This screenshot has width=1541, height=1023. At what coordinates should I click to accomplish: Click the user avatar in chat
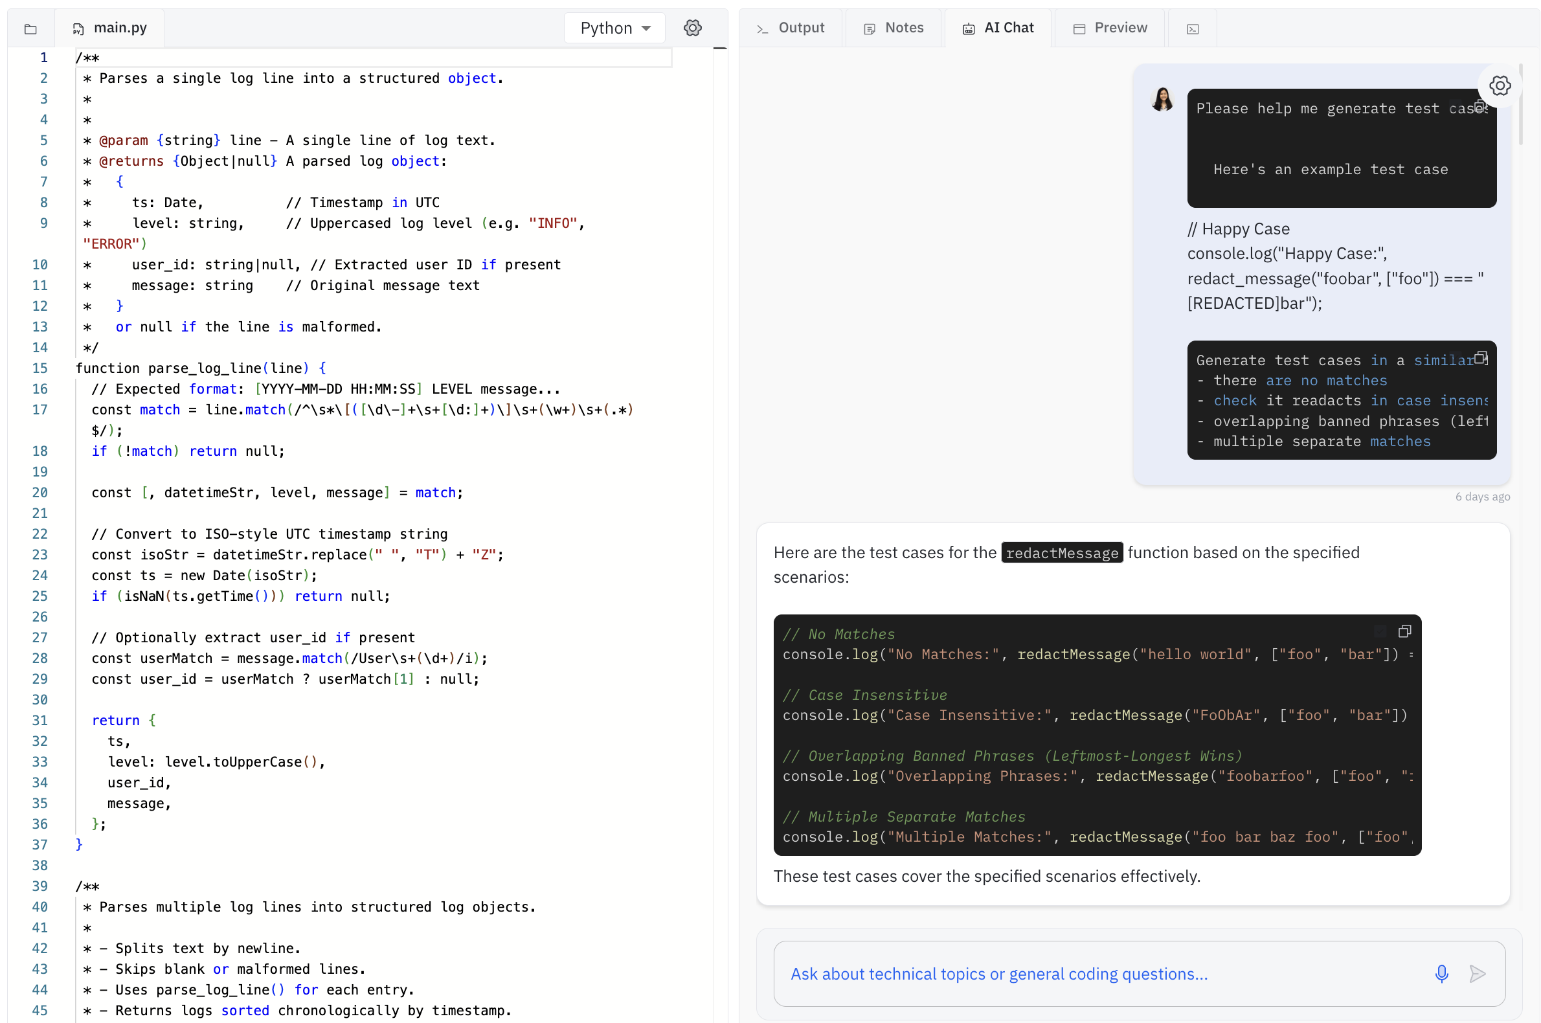click(x=1162, y=100)
